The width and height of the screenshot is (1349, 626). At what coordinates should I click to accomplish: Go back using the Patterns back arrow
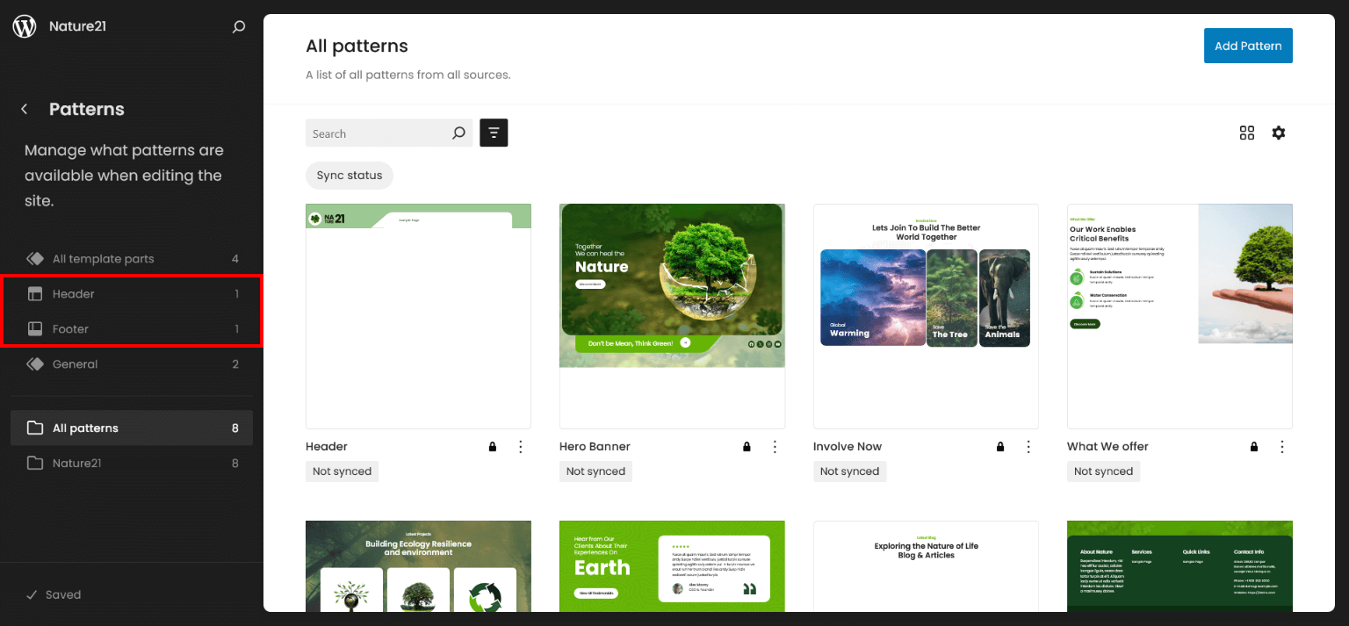pyautogui.click(x=25, y=110)
